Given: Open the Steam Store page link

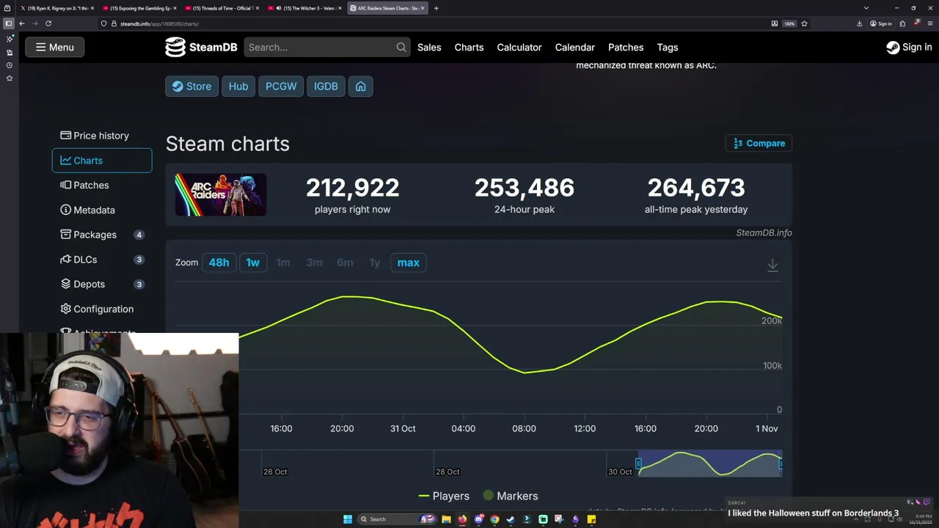Looking at the screenshot, I should 191,86.
